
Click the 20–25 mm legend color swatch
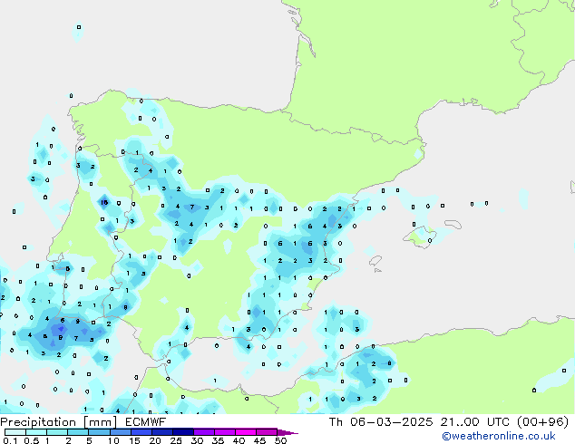[161, 432]
